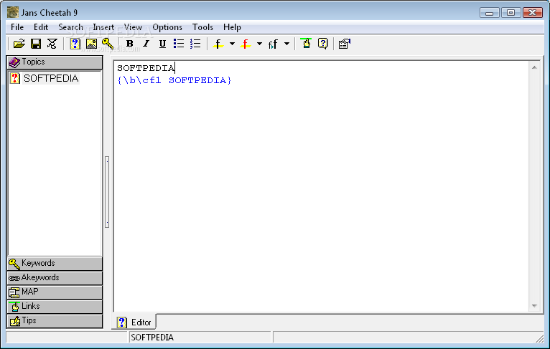
Task: Click the Save floppy disk icon
Action: (36, 44)
